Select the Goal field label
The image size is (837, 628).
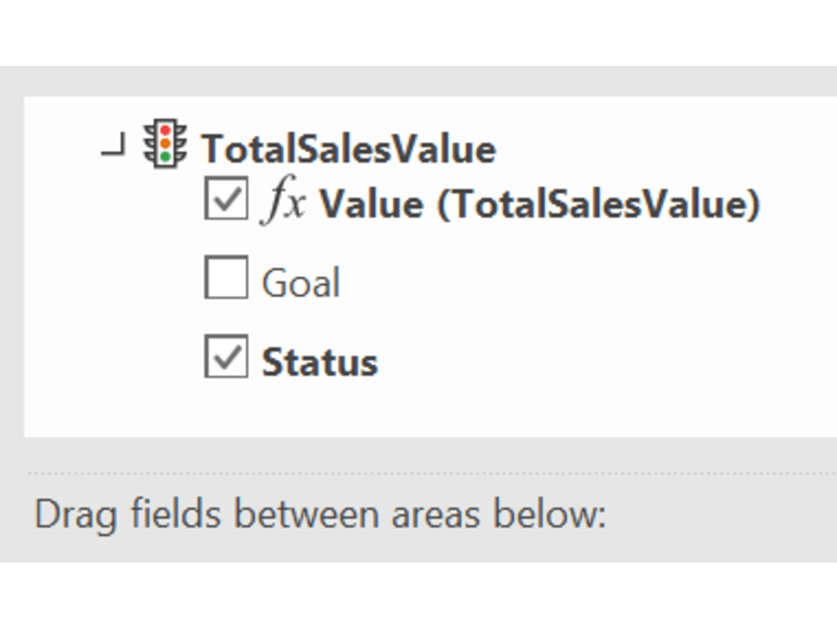coord(301,283)
